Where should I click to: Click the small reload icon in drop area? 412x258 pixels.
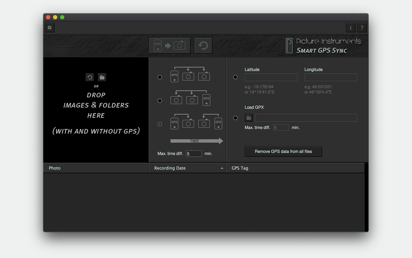(90, 77)
